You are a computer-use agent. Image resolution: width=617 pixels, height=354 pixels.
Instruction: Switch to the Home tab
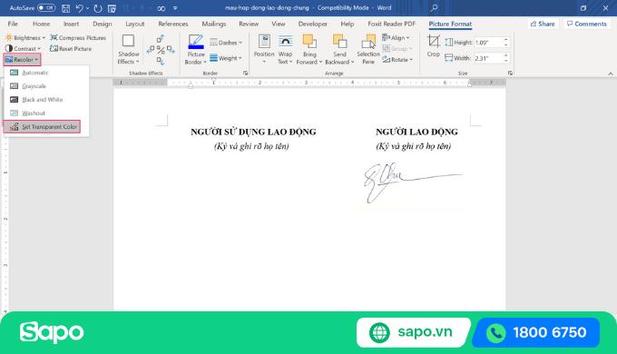[x=42, y=24]
